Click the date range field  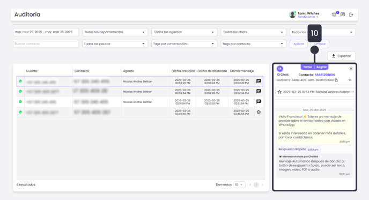(x=46, y=32)
